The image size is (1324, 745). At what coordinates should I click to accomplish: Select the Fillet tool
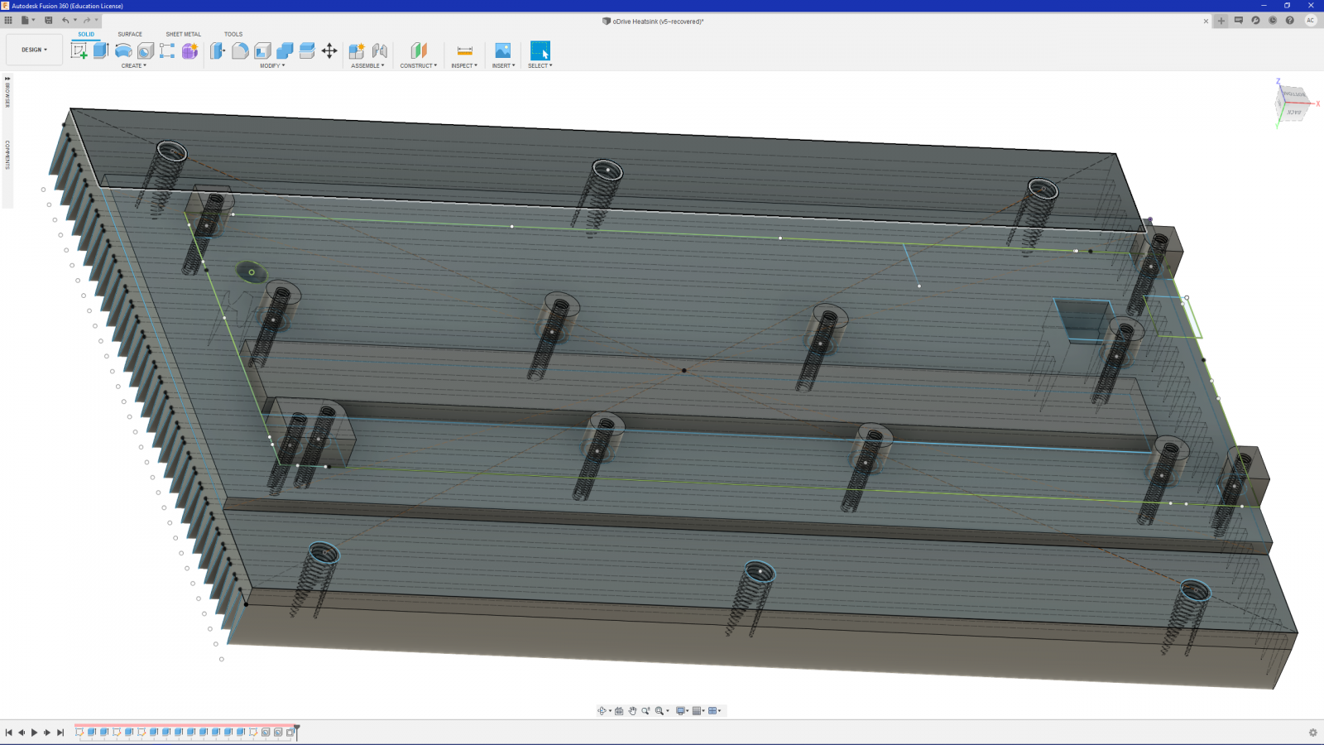coord(240,50)
